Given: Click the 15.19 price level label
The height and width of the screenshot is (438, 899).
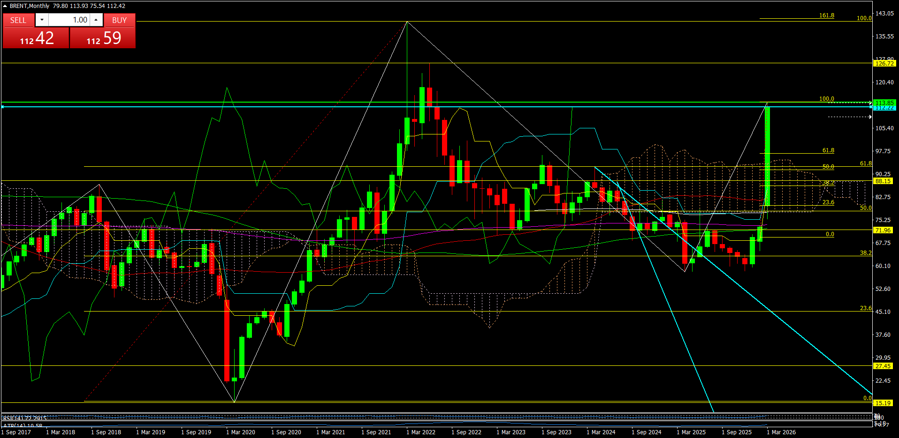Looking at the screenshot, I should tap(883, 403).
